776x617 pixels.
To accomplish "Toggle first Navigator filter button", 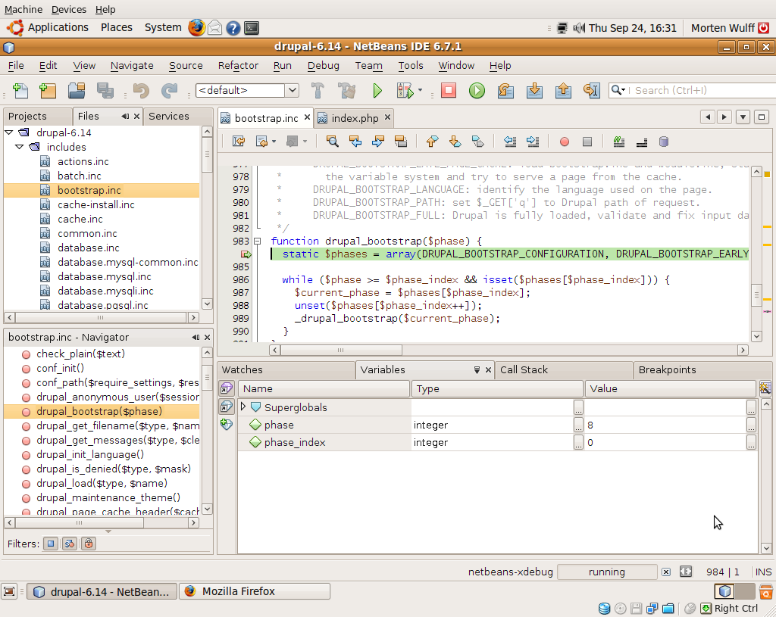I will [x=51, y=544].
